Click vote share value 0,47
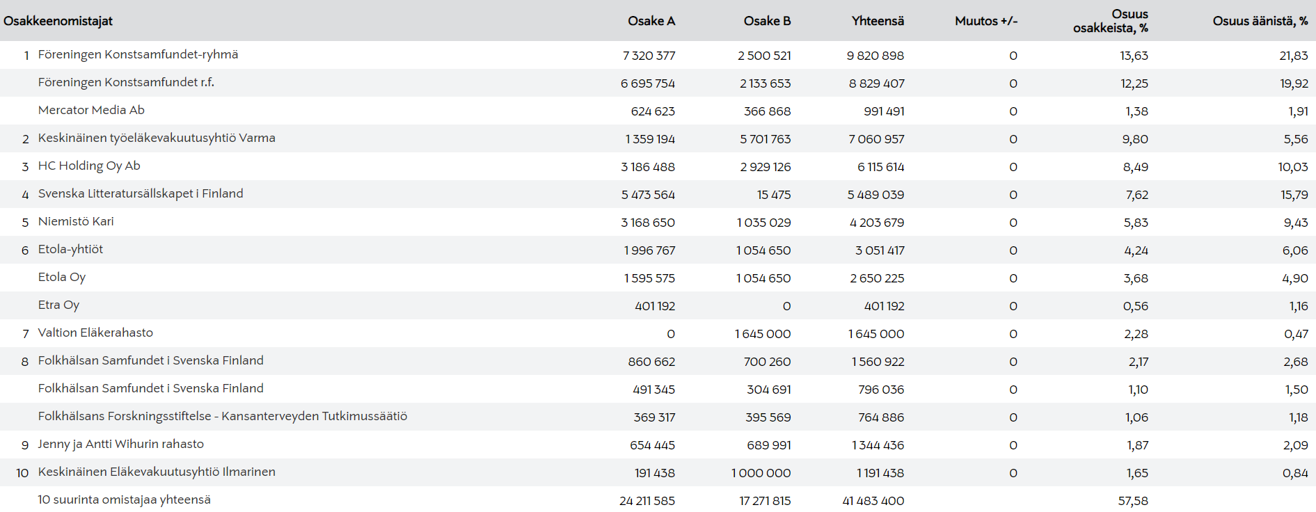 click(x=1296, y=334)
